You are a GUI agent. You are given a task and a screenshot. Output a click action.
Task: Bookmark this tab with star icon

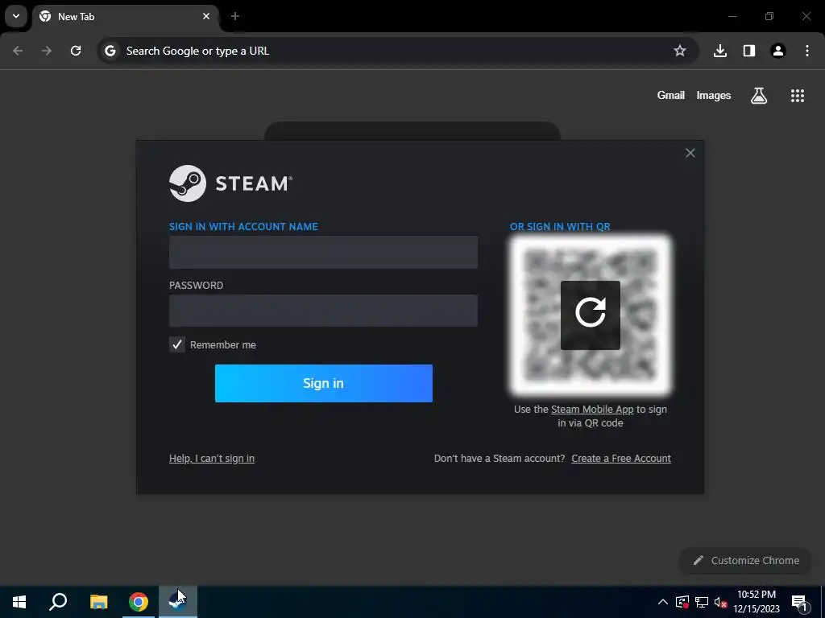[x=680, y=51]
